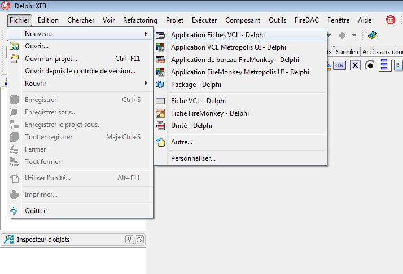
Task: Select Application Fiches VCL - Delphi
Action: [240, 35]
